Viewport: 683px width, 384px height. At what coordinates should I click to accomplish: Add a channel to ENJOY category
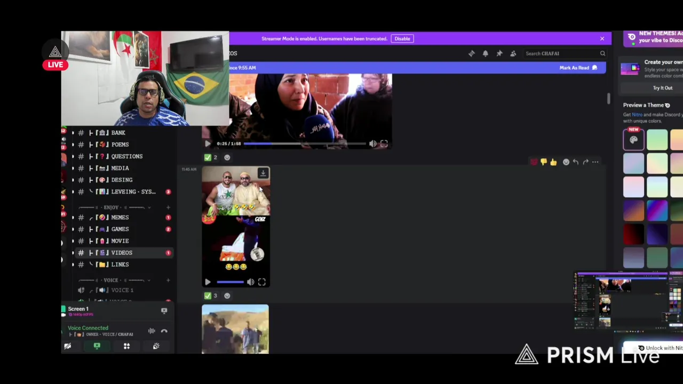[168, 207]
